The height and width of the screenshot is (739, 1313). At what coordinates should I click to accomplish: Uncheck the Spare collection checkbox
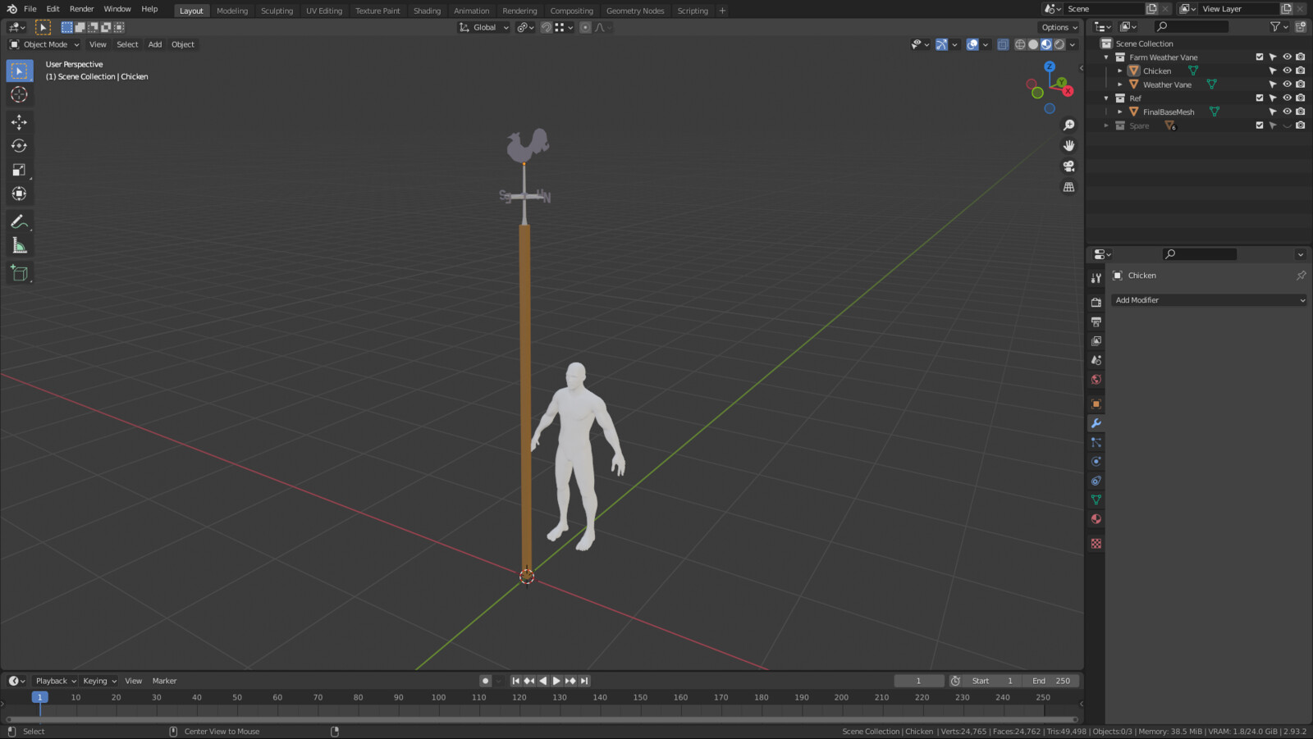click(x=1260, y=125)
